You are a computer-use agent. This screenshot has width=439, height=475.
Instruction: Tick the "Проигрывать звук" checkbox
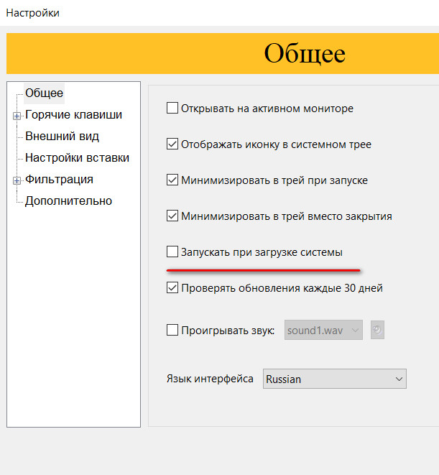pos(172,331)
